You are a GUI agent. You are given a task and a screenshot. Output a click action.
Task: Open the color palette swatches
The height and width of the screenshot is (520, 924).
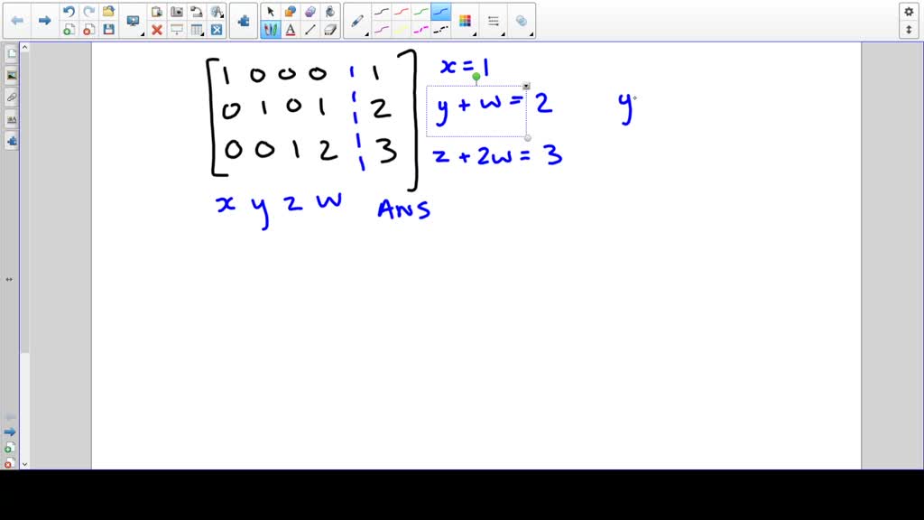tap(466, 19)
